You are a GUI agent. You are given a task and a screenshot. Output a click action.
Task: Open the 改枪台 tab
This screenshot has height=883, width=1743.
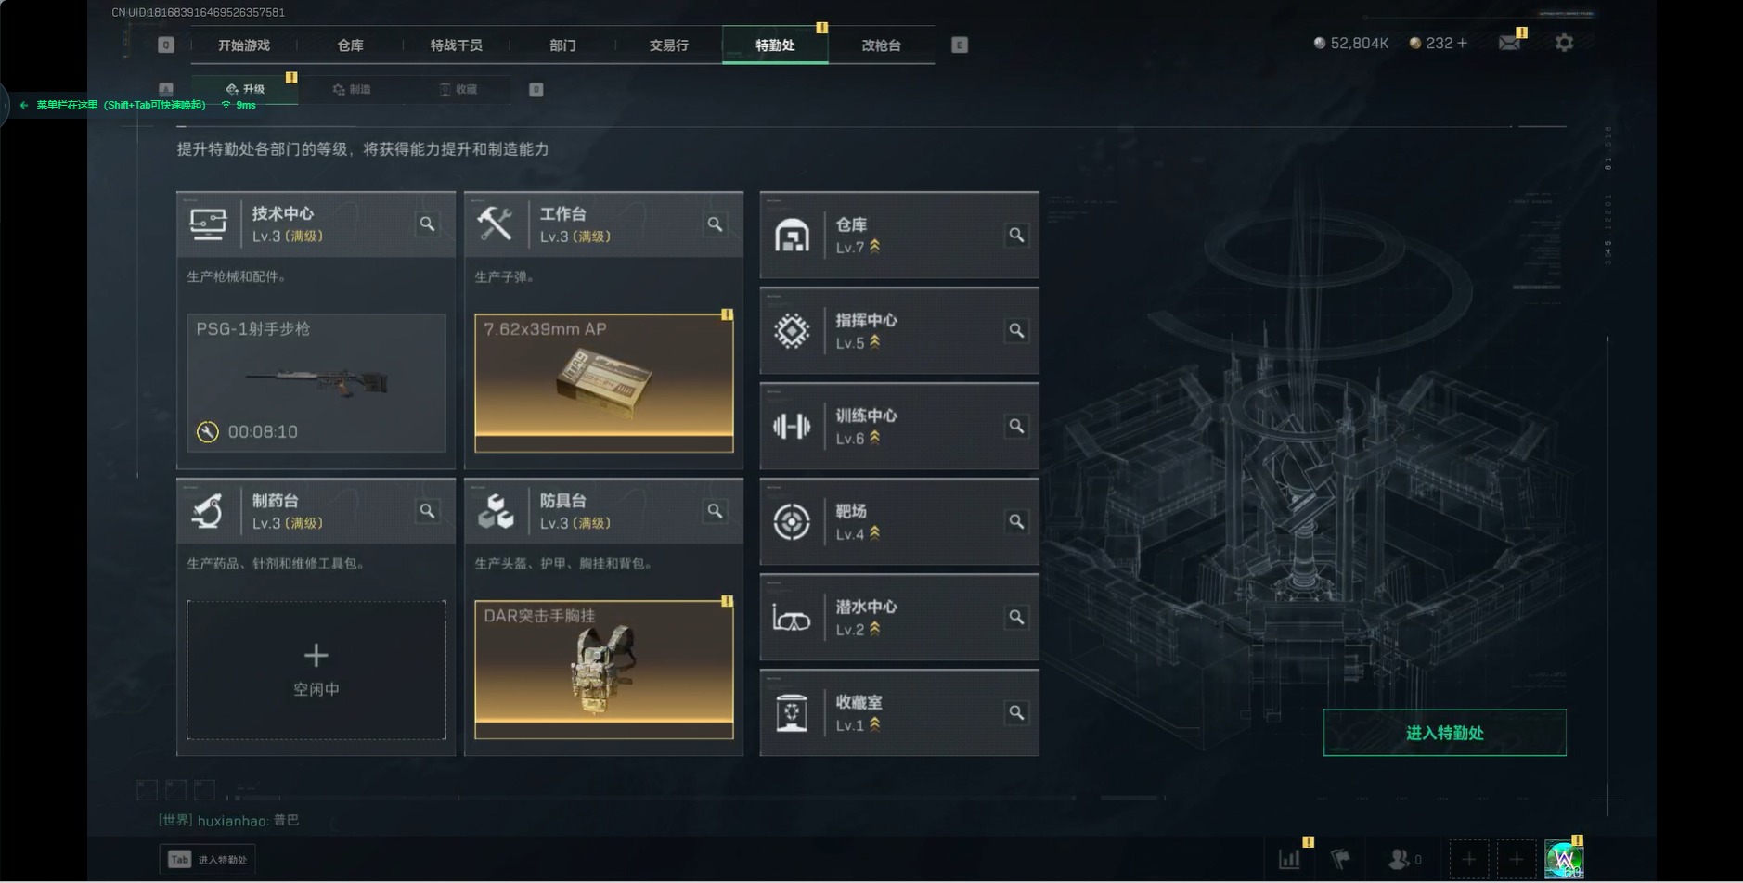(x=881, y=45)
